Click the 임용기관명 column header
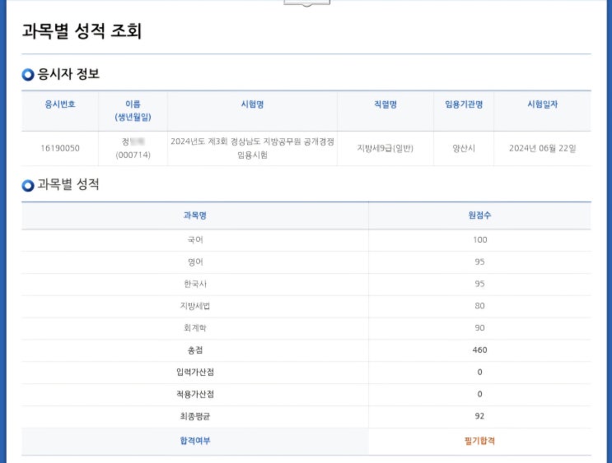Viewport: 612px width, 463px height. pyautogui.click(x=464, y=104)
